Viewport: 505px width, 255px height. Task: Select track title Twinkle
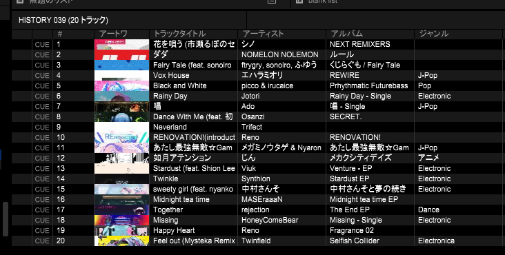166,178
